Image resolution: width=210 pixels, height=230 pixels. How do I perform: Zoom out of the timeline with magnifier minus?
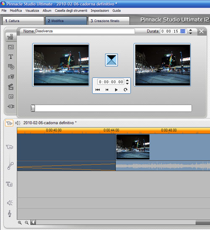pyautogui.click(x=26, y=223)
